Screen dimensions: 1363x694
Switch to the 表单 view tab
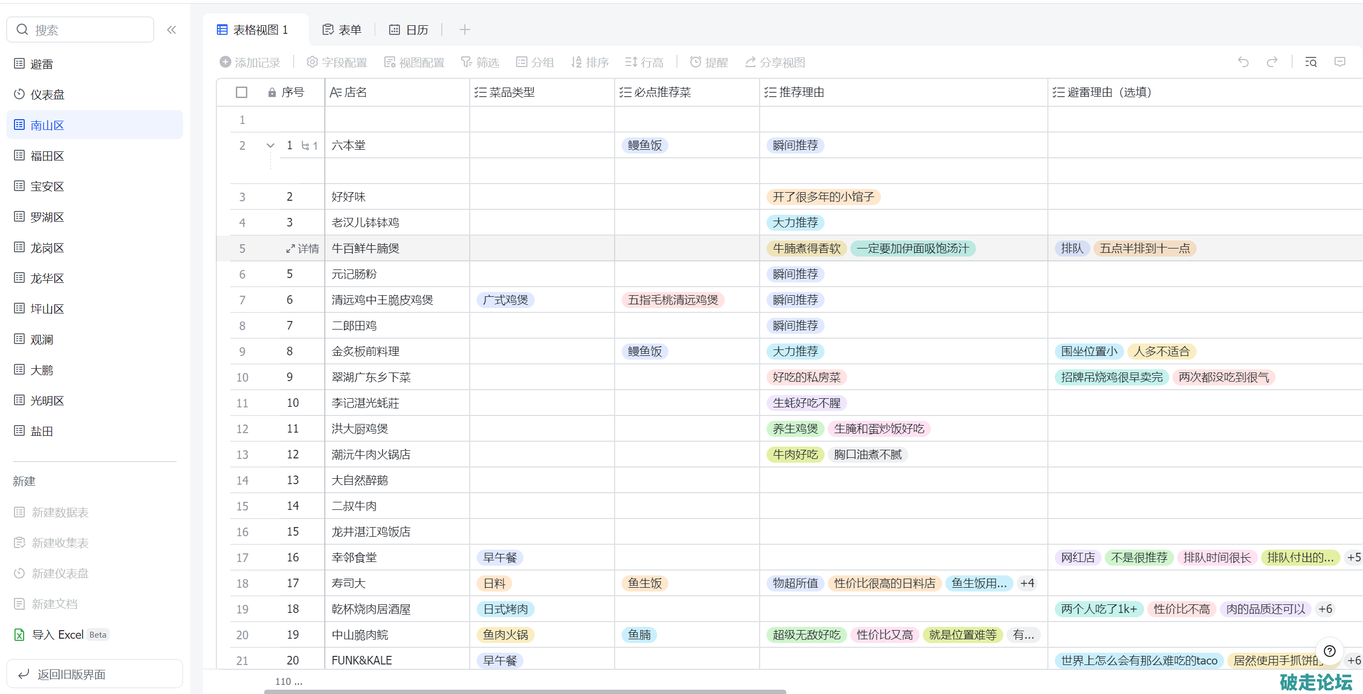coord(342,30)
